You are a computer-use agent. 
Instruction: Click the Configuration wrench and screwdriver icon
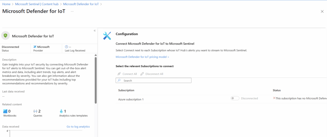[x=107, y=36]
